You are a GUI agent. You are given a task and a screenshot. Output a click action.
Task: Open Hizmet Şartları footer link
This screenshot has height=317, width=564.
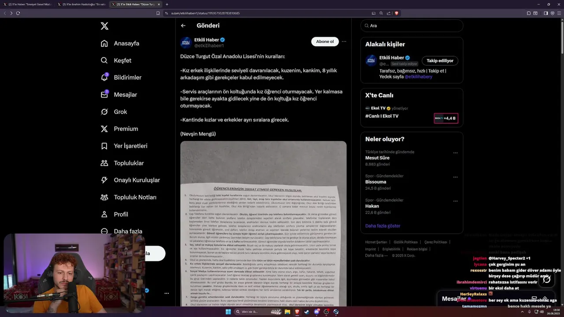[x=376, y=242]
